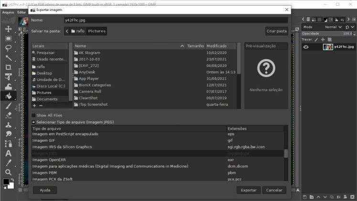Select the Move tool in toolbox

[8, 29]
